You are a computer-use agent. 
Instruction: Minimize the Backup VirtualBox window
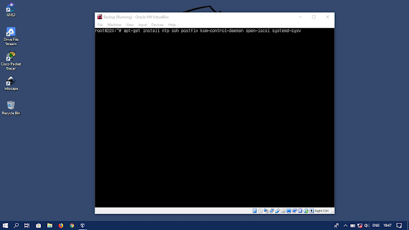pyautogui.click(x=300, y=17)
